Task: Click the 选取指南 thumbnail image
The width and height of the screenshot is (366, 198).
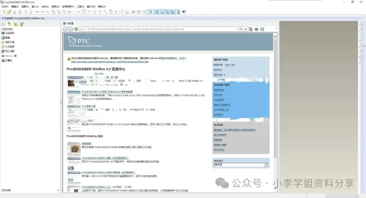Action: (x=74, y=149)
